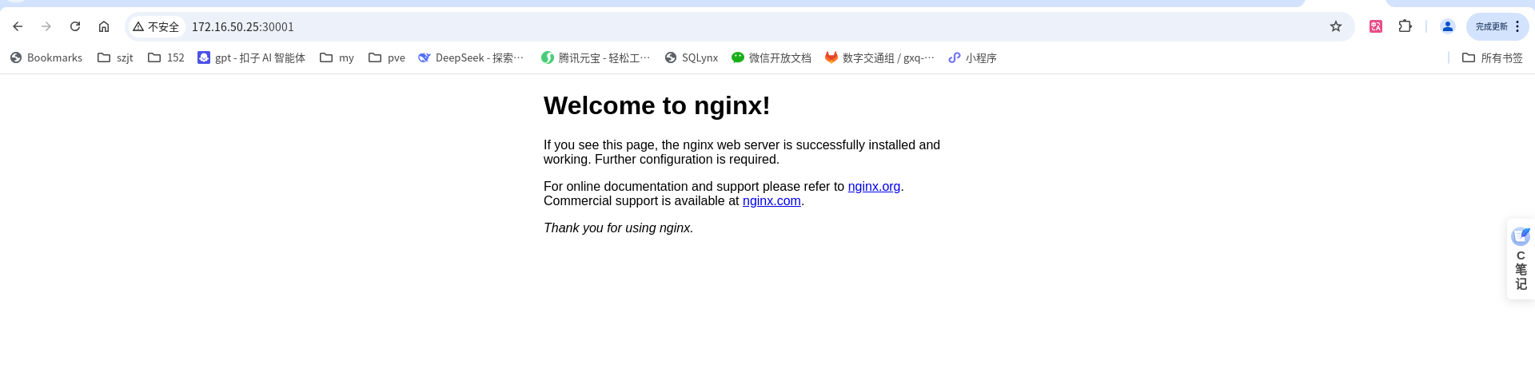Expand the pve bookmark folder

tap(387, 57)
